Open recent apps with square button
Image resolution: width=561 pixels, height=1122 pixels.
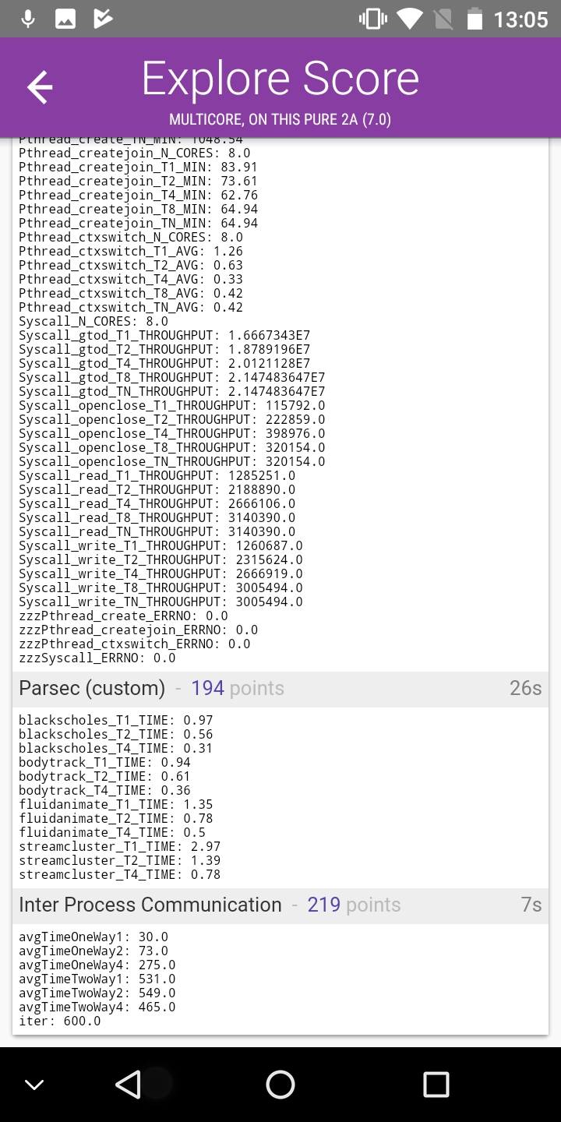(x=436, y=1084)
